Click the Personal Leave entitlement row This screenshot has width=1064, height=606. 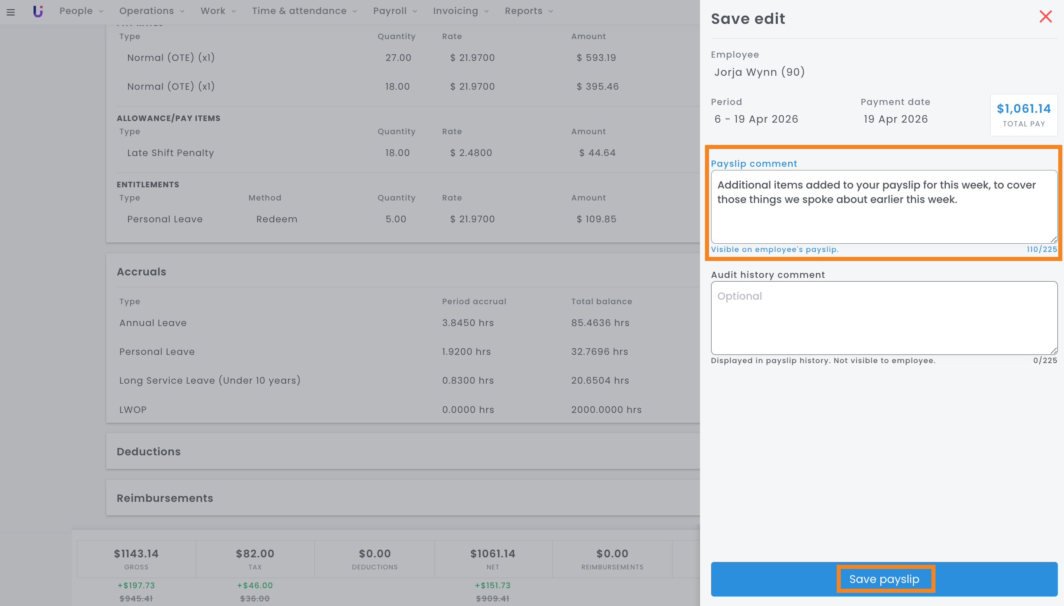[403, 219]
